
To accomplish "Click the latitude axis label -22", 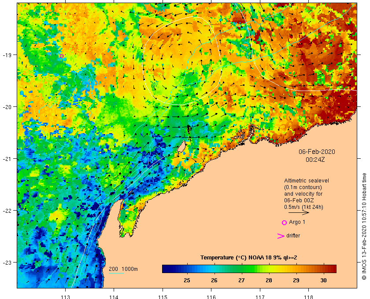I will (x=7, y=211).
